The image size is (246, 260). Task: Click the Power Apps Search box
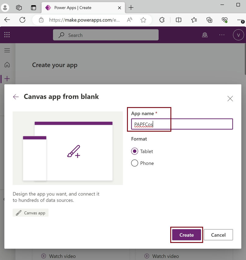click(x=106, y=35)
